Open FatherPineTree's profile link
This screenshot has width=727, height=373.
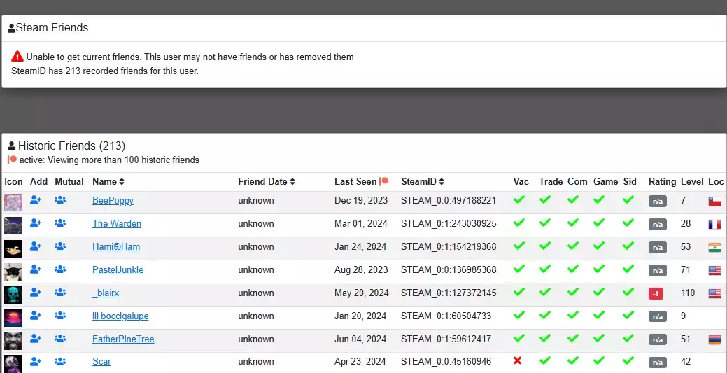tap(123, 339)
